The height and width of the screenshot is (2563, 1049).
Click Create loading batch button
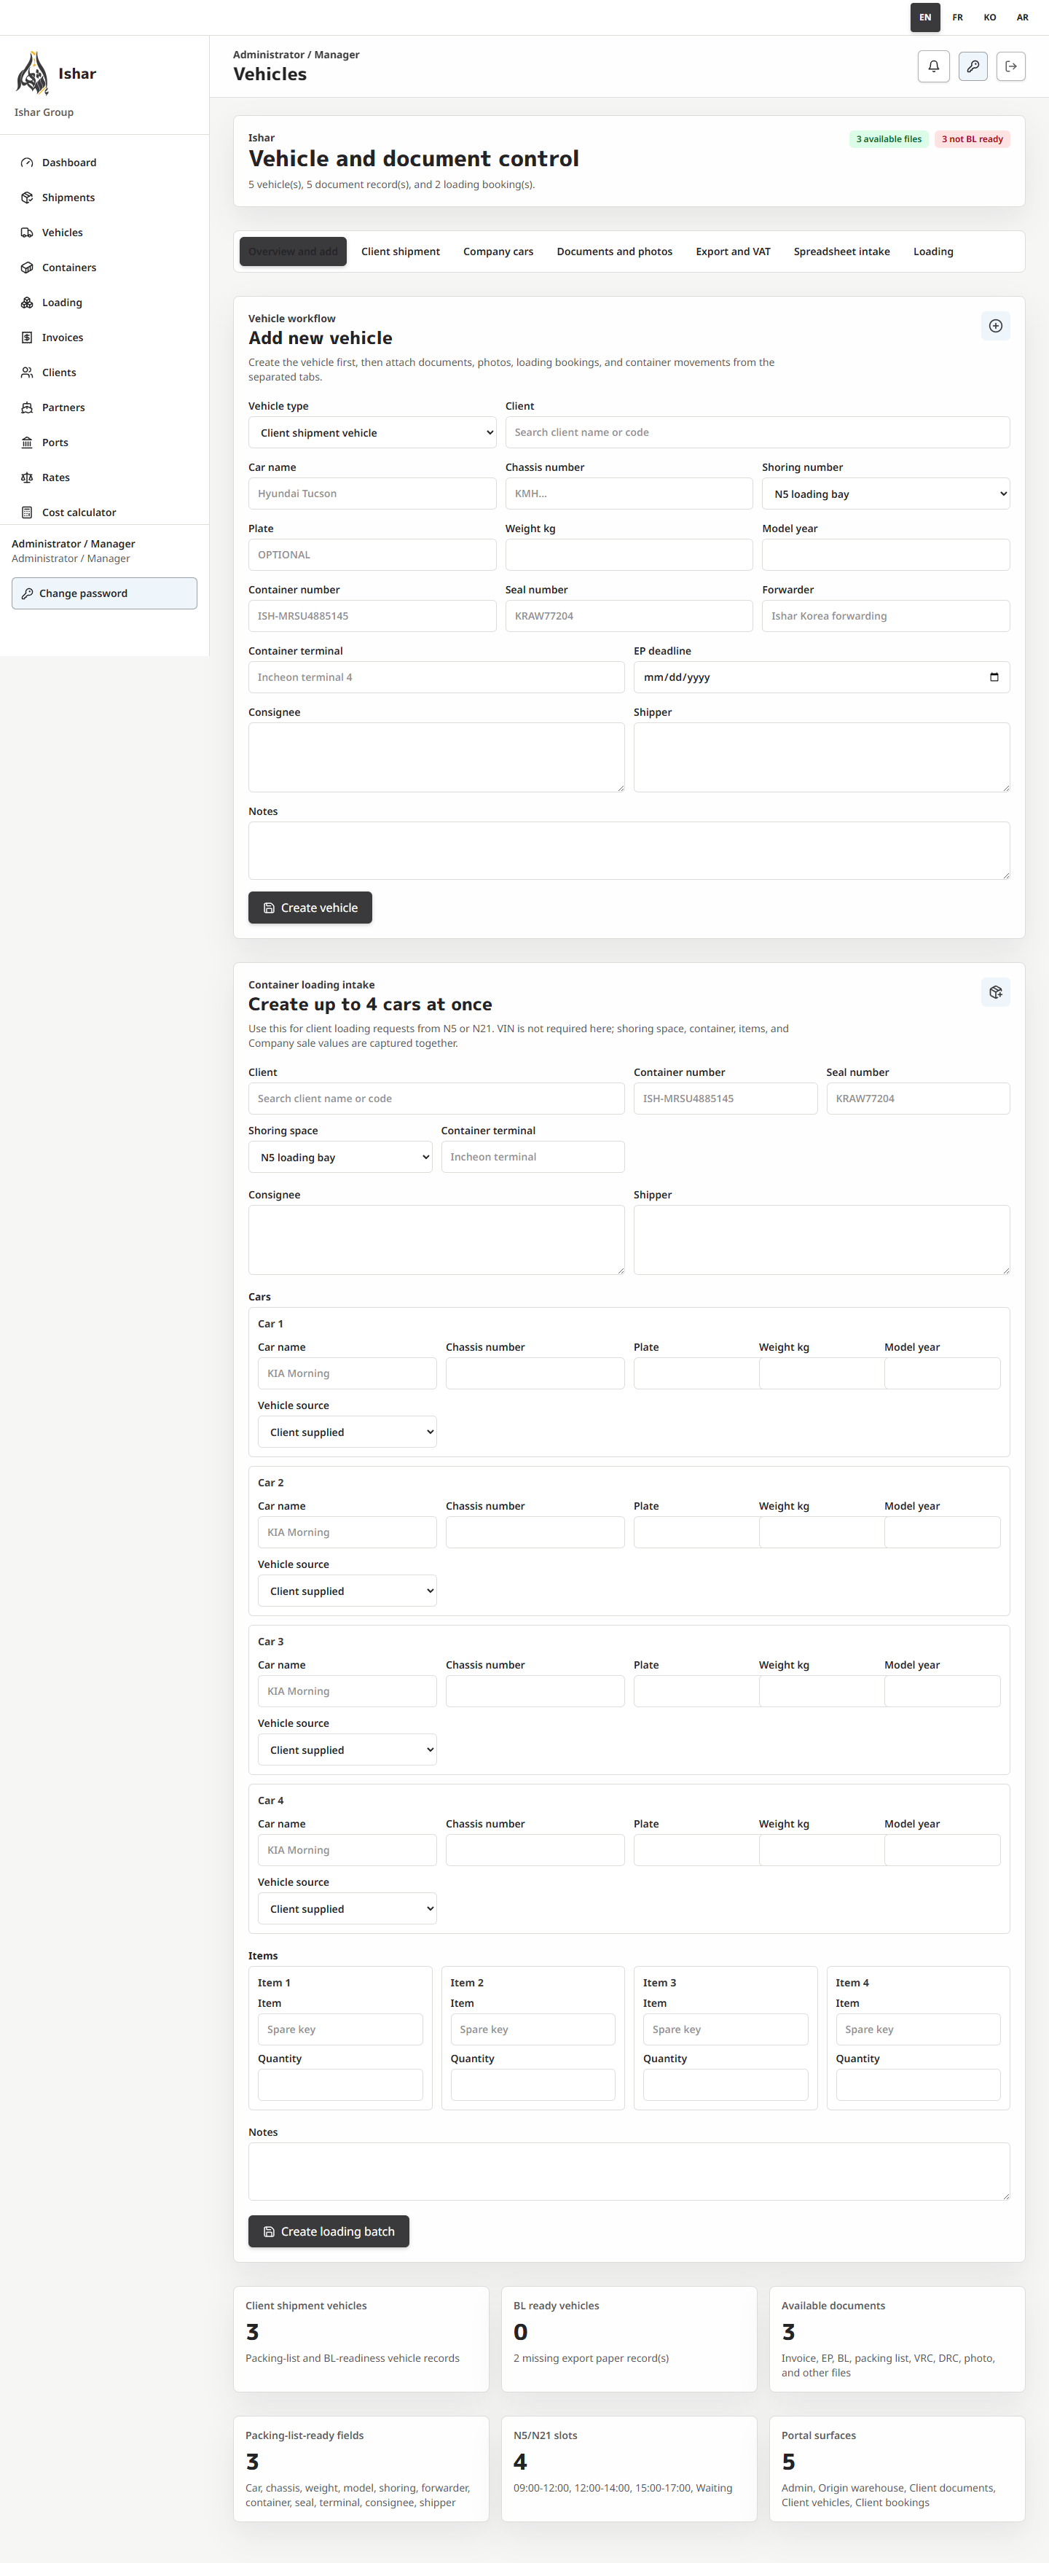pos(328,2231)
